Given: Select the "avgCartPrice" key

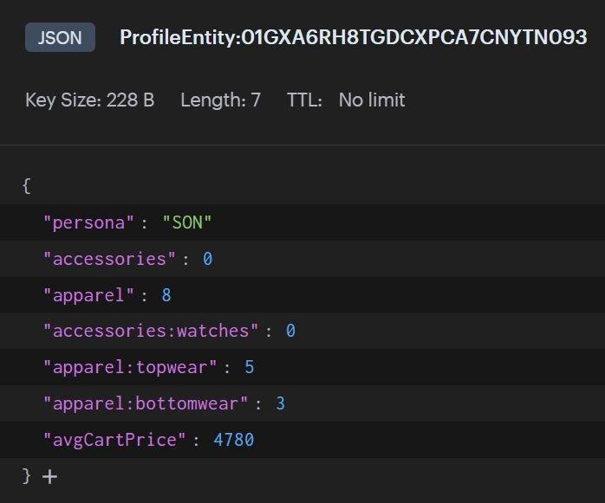Looking at the screenshot, I should coord(114,440).
